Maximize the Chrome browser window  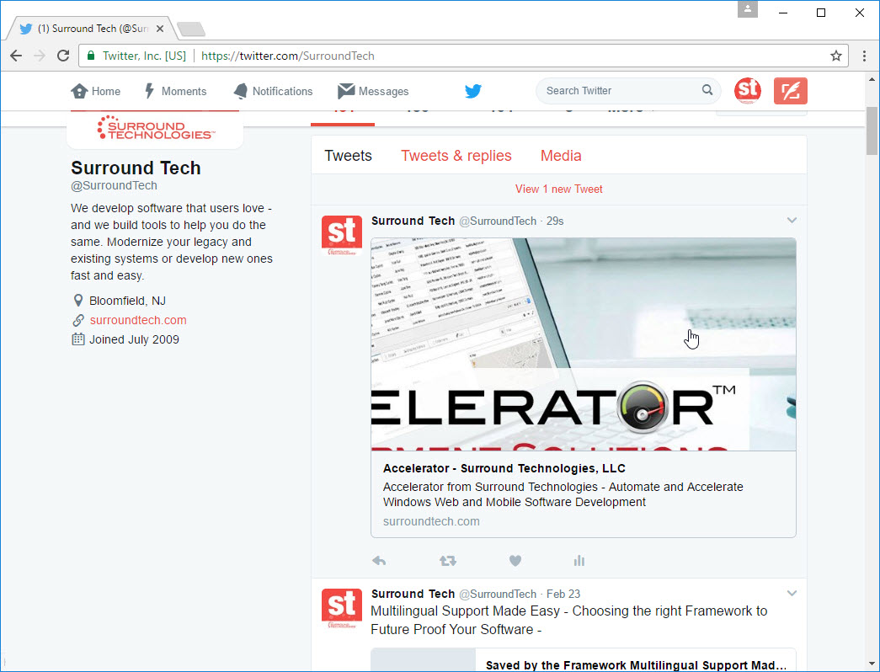pos(820,13)
